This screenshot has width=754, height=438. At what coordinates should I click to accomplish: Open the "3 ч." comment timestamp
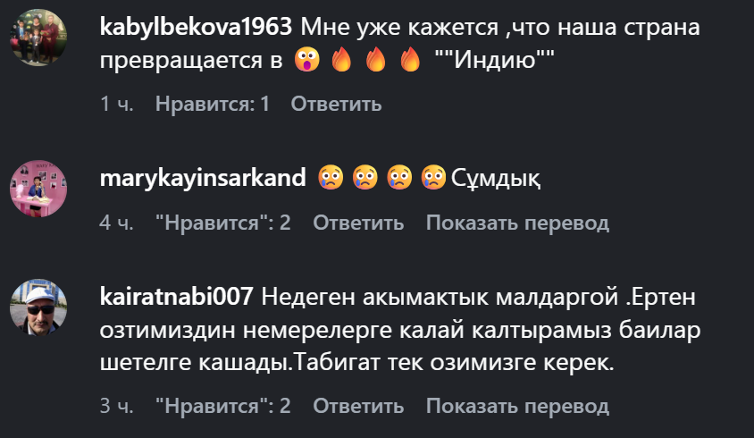pyautogui.click(x=116, y=406)
